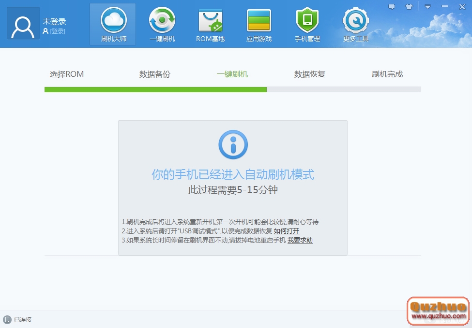Select the 一键刷机 one-key flash icon
This screenshot has height=328, width=472.
click(161, 23)
